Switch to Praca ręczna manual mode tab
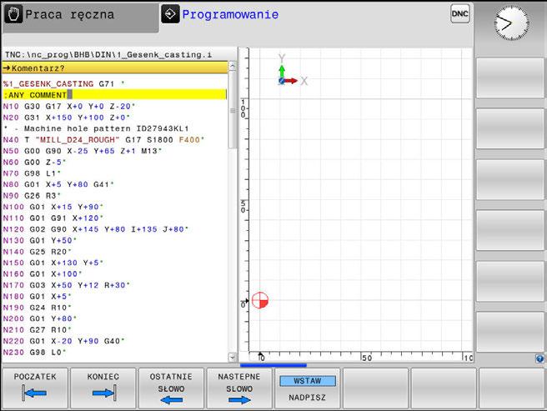The image size is (547, 411). 81,17
